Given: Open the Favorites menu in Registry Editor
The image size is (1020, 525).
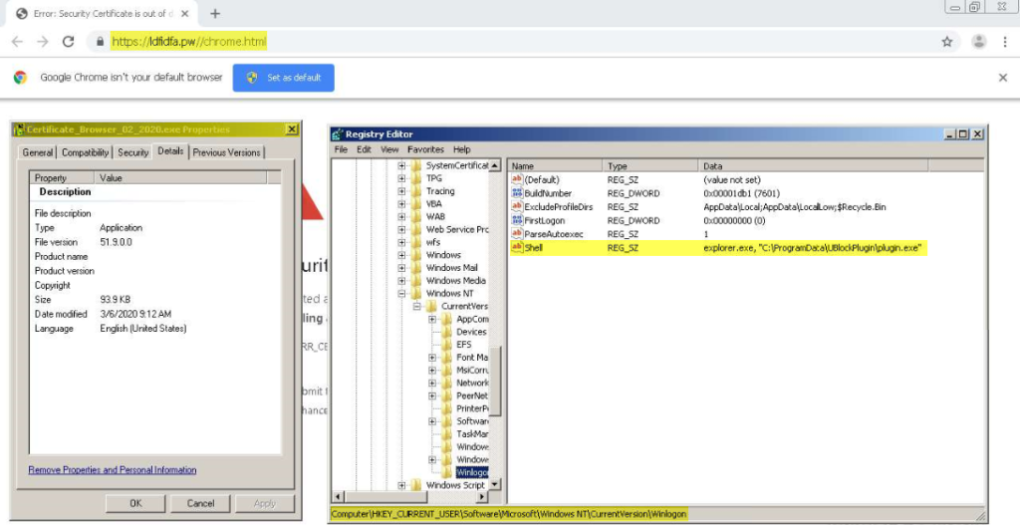Looking at the screenshot, I should point(425,149).
